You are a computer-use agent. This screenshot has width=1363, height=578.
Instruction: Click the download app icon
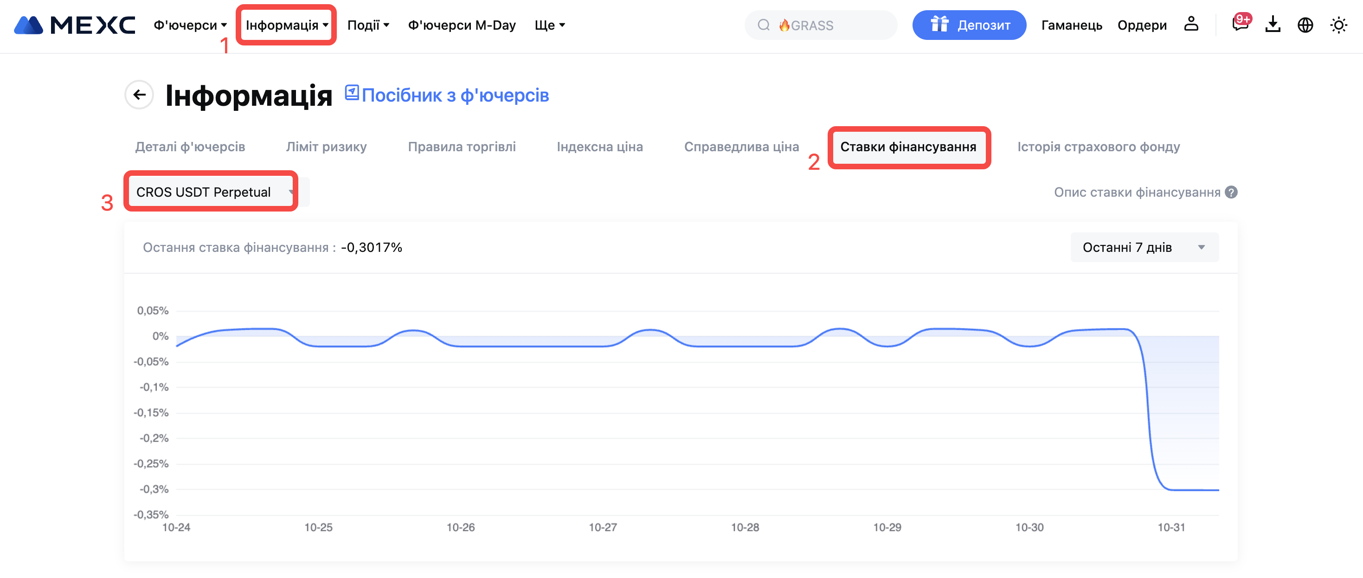click(1273, 24)
